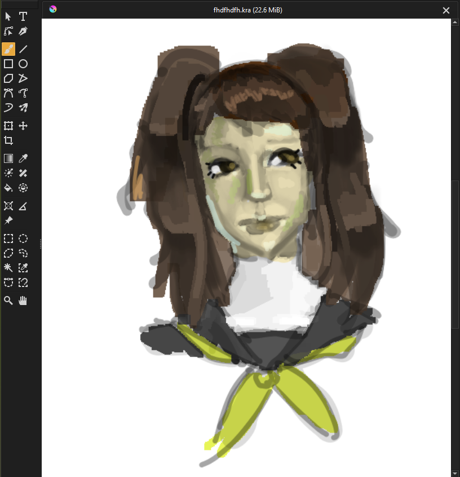Select the Text tool

click(23, 17)
